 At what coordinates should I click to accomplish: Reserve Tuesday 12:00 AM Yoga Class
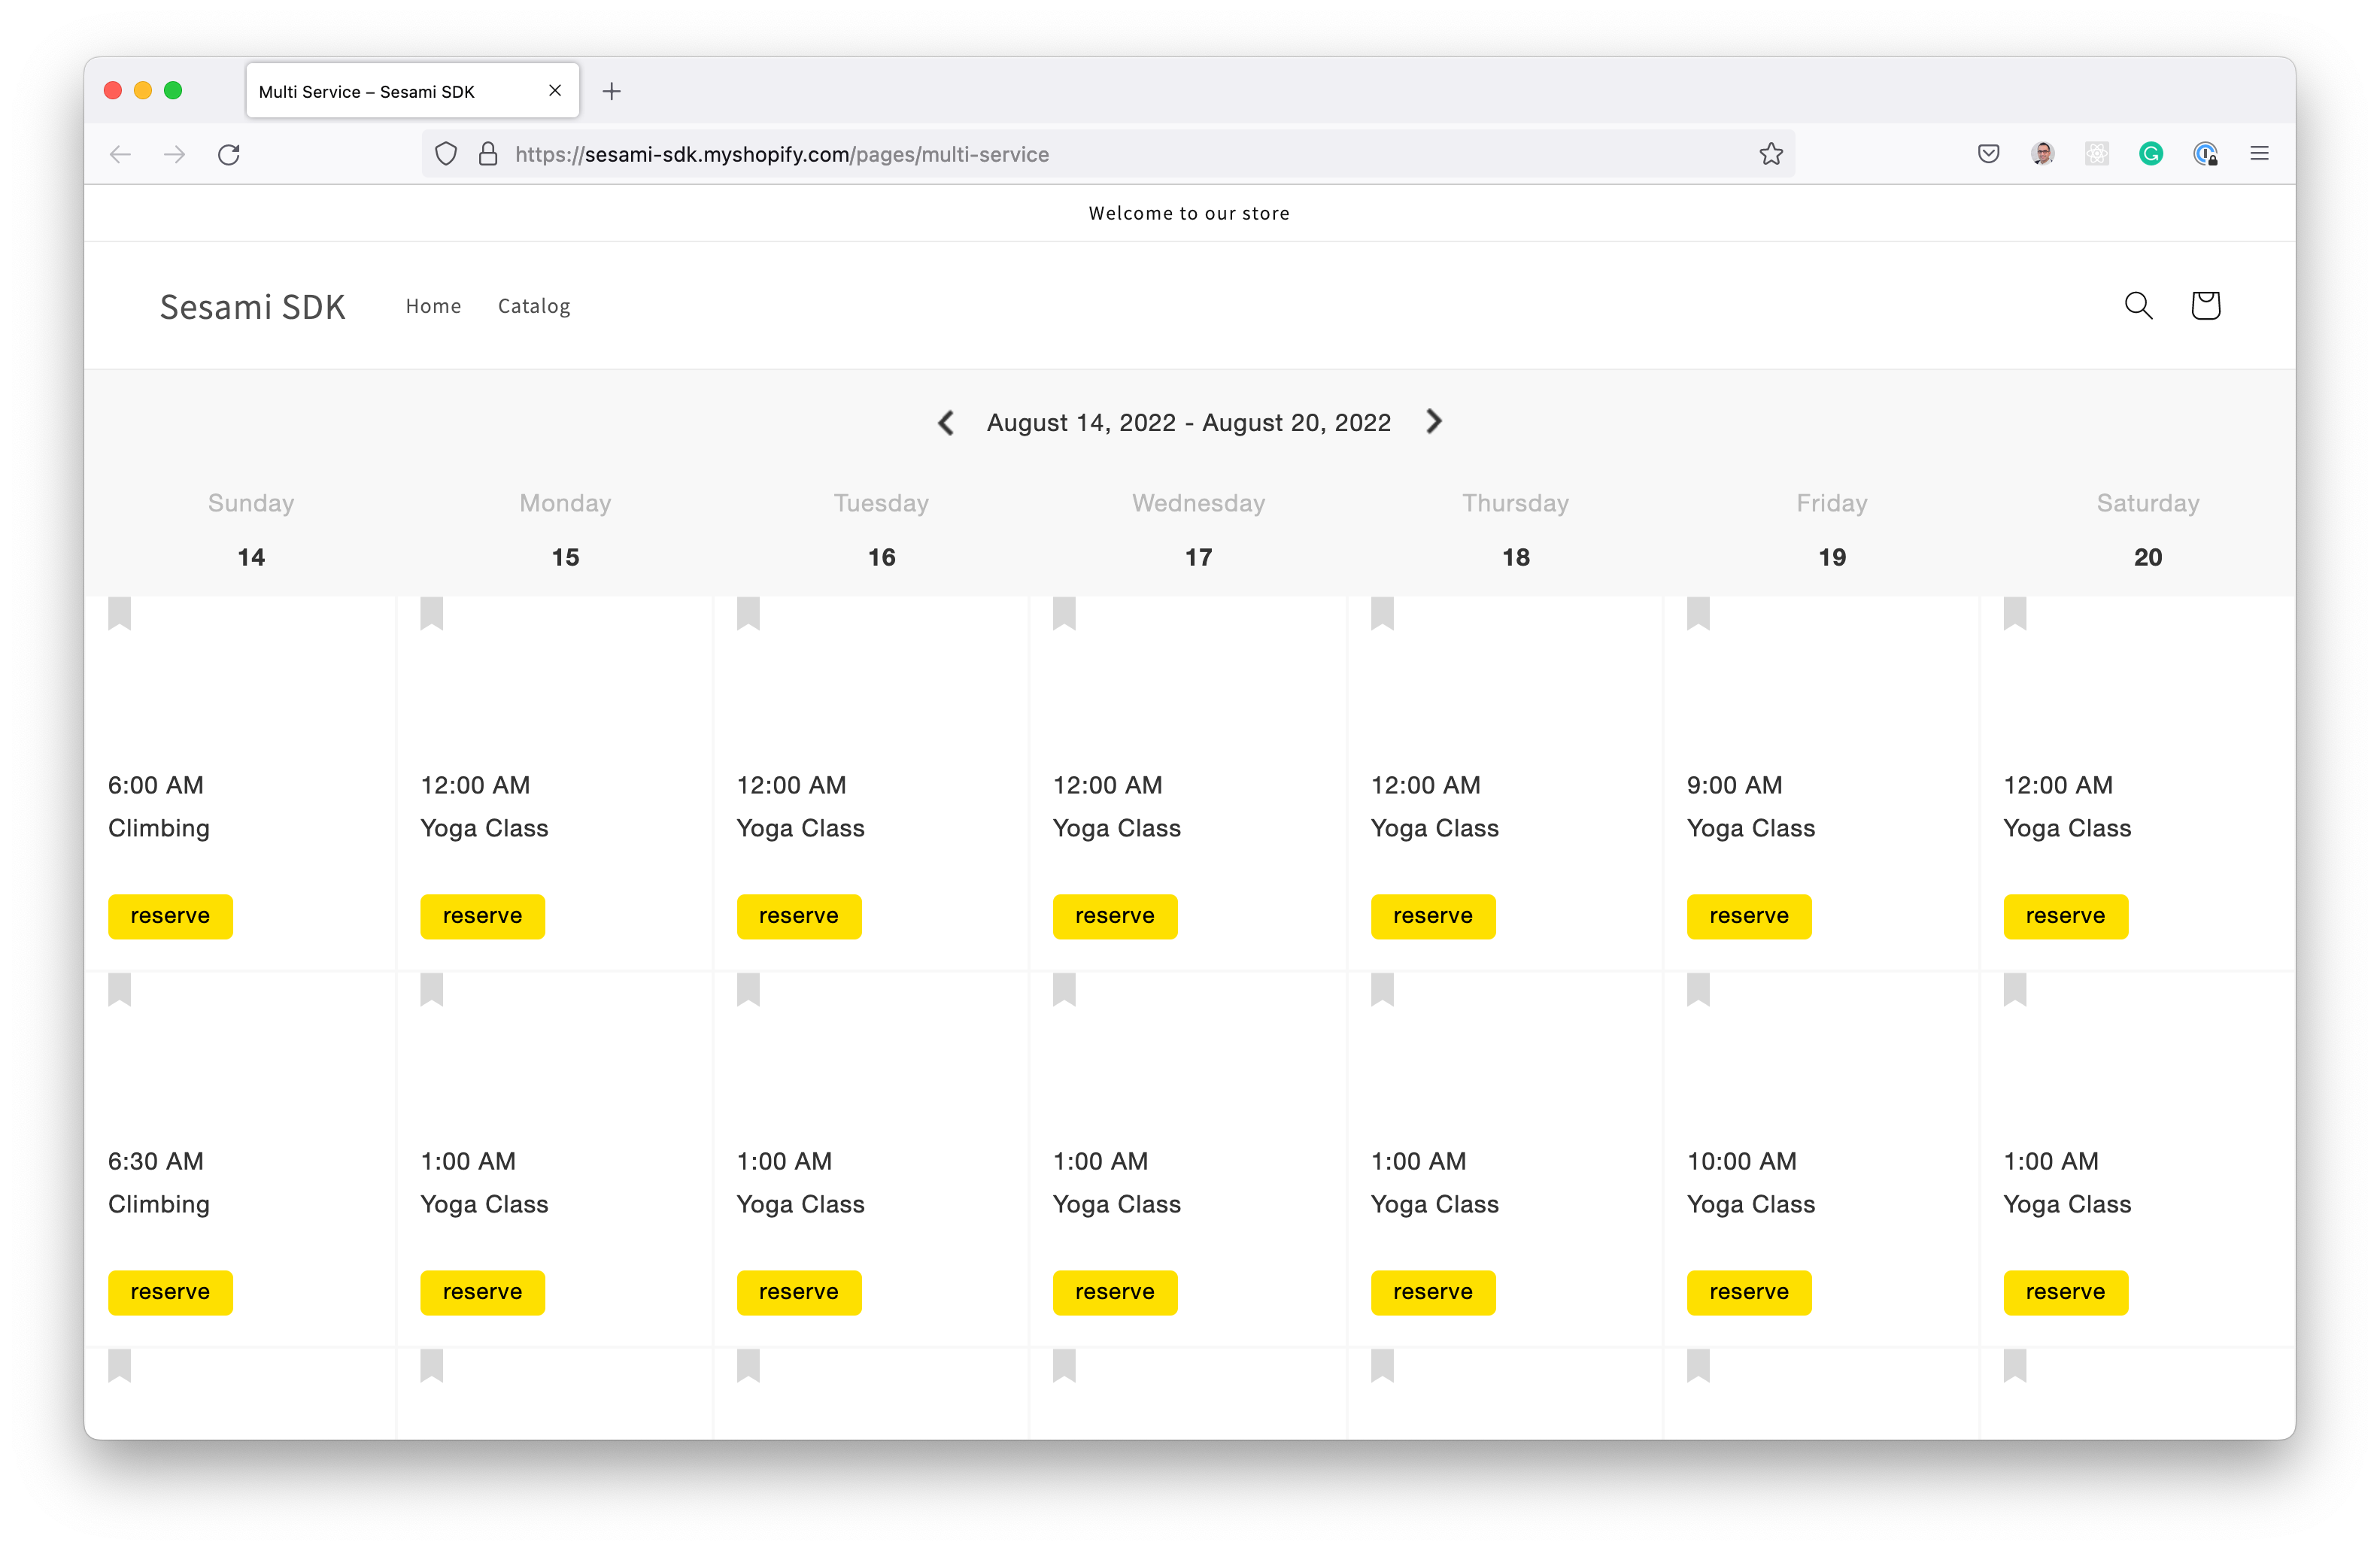click(798, 916)
